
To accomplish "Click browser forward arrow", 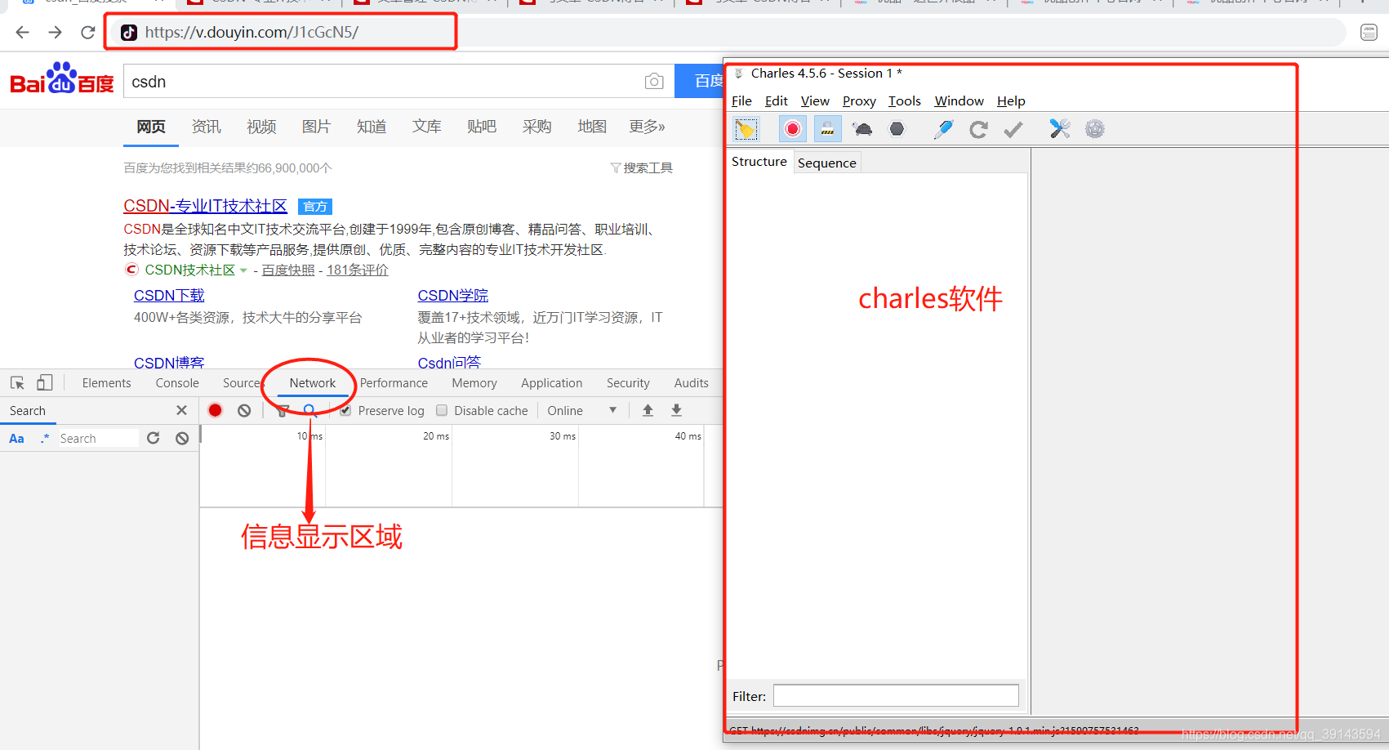I will tap(55, 32).
